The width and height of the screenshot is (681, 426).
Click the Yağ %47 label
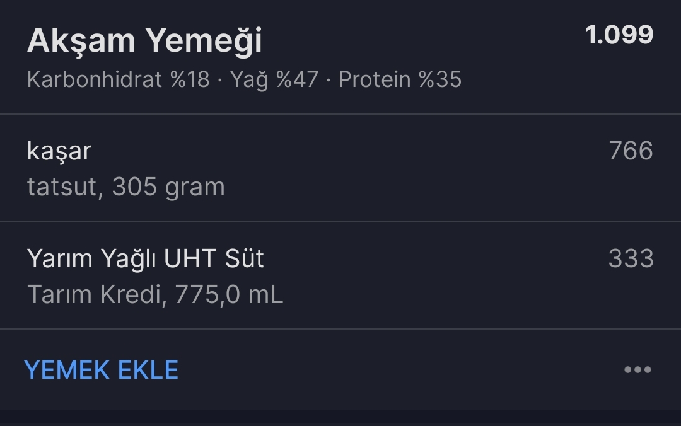[274, 80]
